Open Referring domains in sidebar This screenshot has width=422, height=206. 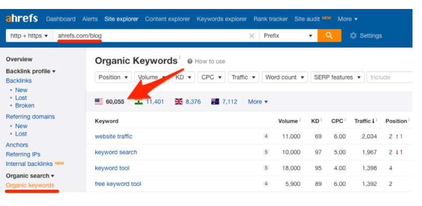click(30, 117)
